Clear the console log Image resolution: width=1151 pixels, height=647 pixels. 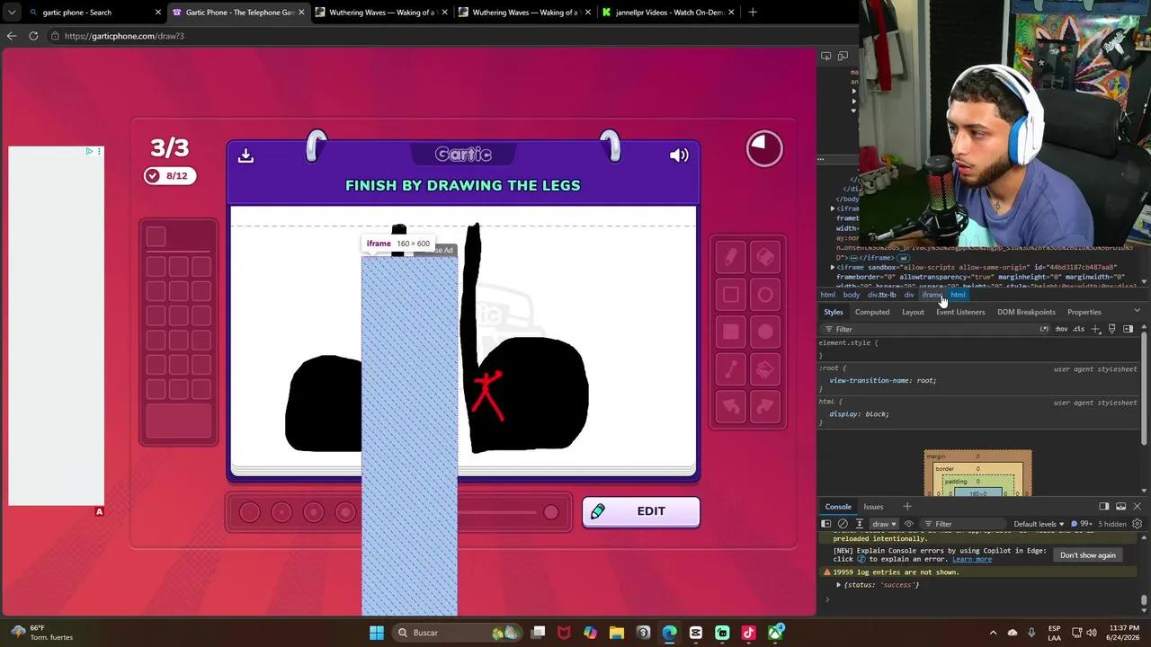[843, 524]
